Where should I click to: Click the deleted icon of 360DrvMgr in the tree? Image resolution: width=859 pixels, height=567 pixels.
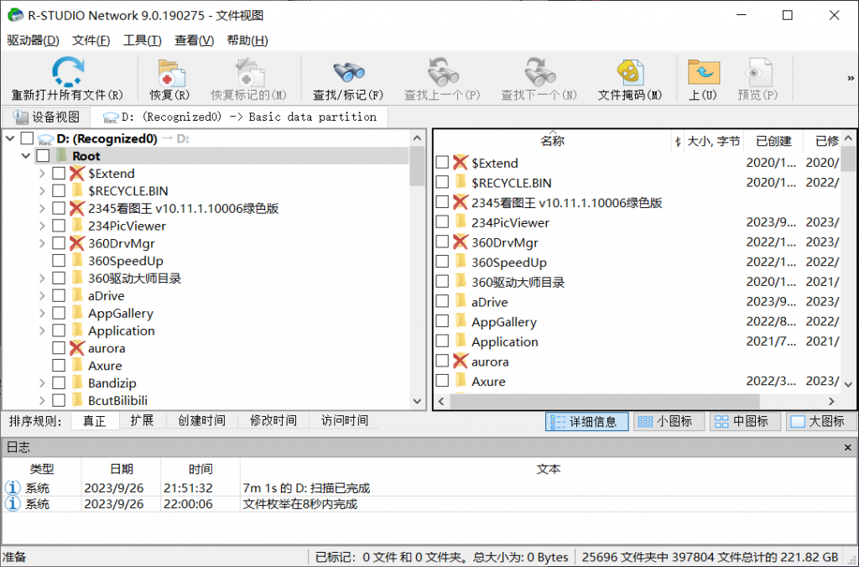point(77,243)
